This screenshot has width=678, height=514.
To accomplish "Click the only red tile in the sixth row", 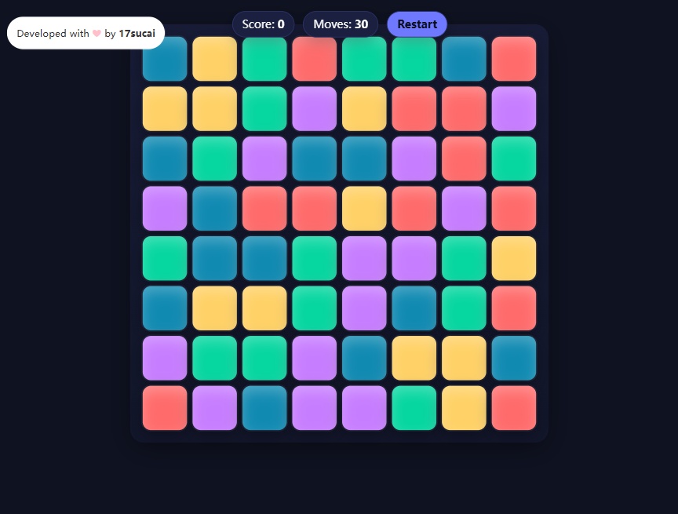I will coord(514,308).
